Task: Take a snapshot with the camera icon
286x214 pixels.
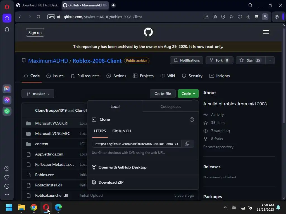Action: tap(215, 17)
